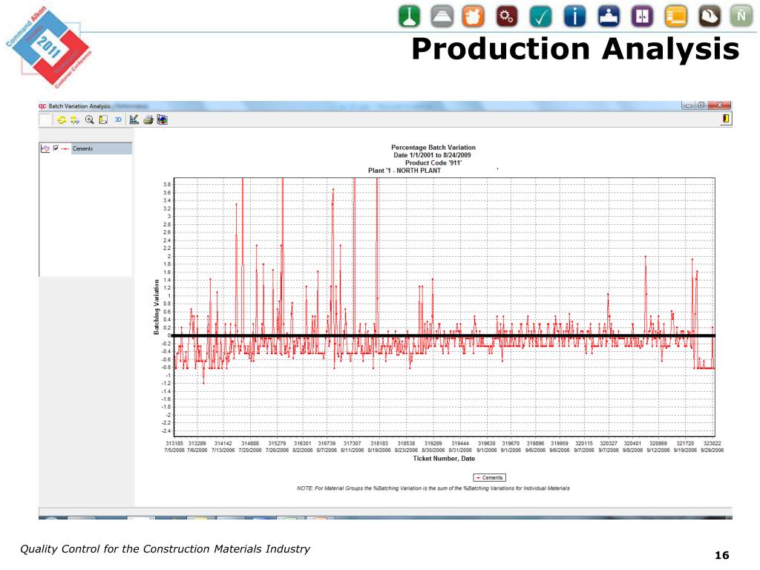This screenshot has width=760, height=570.
Task: Click the red Cements line color sample
Action: tap(65, 148)
